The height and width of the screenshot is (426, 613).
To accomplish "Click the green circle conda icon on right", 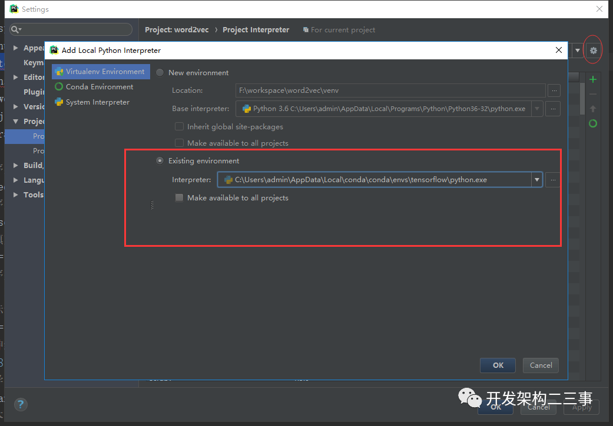I will coord(592,123).
